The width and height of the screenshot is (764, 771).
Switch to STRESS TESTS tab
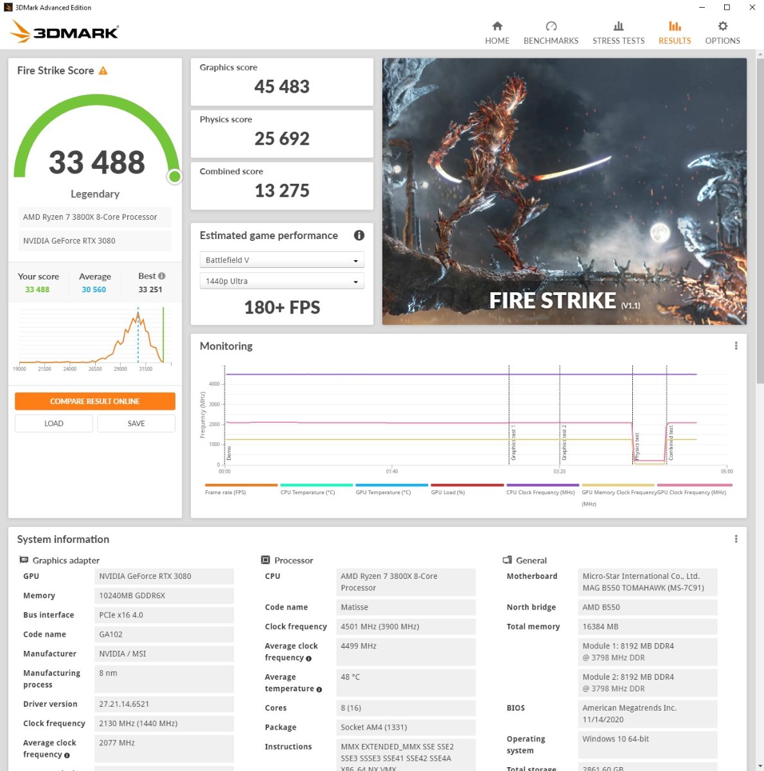(x=618, y=33)
